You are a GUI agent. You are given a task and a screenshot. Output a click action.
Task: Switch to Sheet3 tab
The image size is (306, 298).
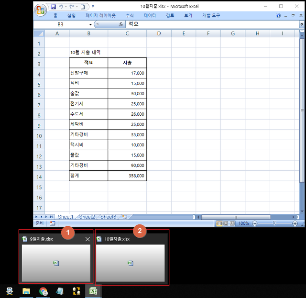[108, 217]
